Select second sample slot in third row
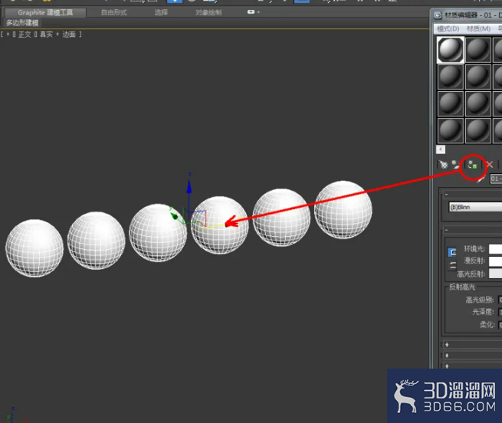Viewport: 502px width, 423px height. click(478, 103)
